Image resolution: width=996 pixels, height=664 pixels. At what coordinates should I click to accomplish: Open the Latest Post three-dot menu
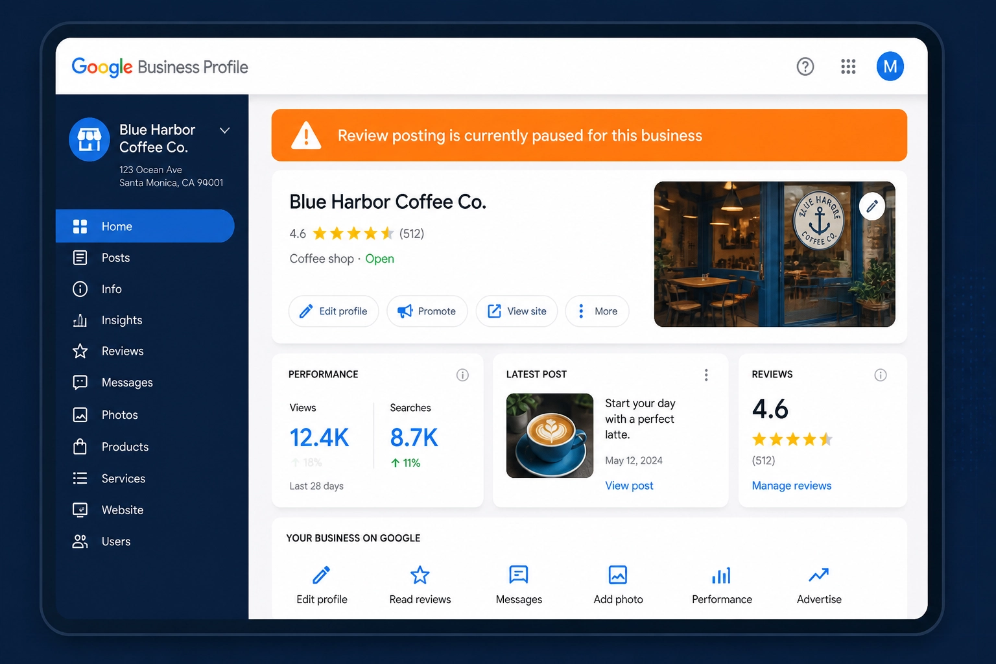706,375
